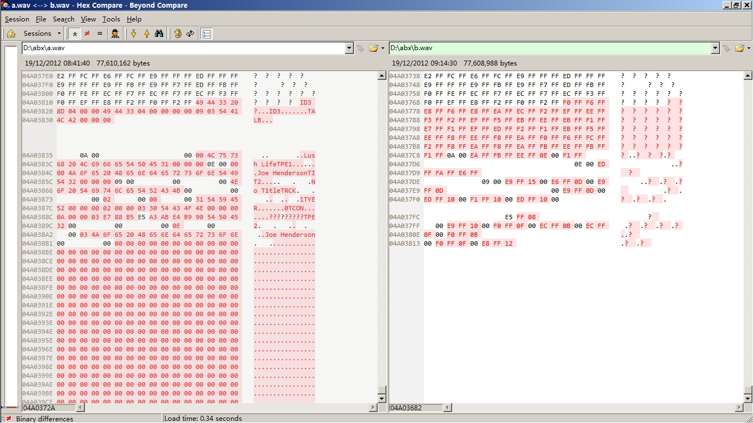Click '?...ID3.......TA' ASCII text

click(284, 111)
